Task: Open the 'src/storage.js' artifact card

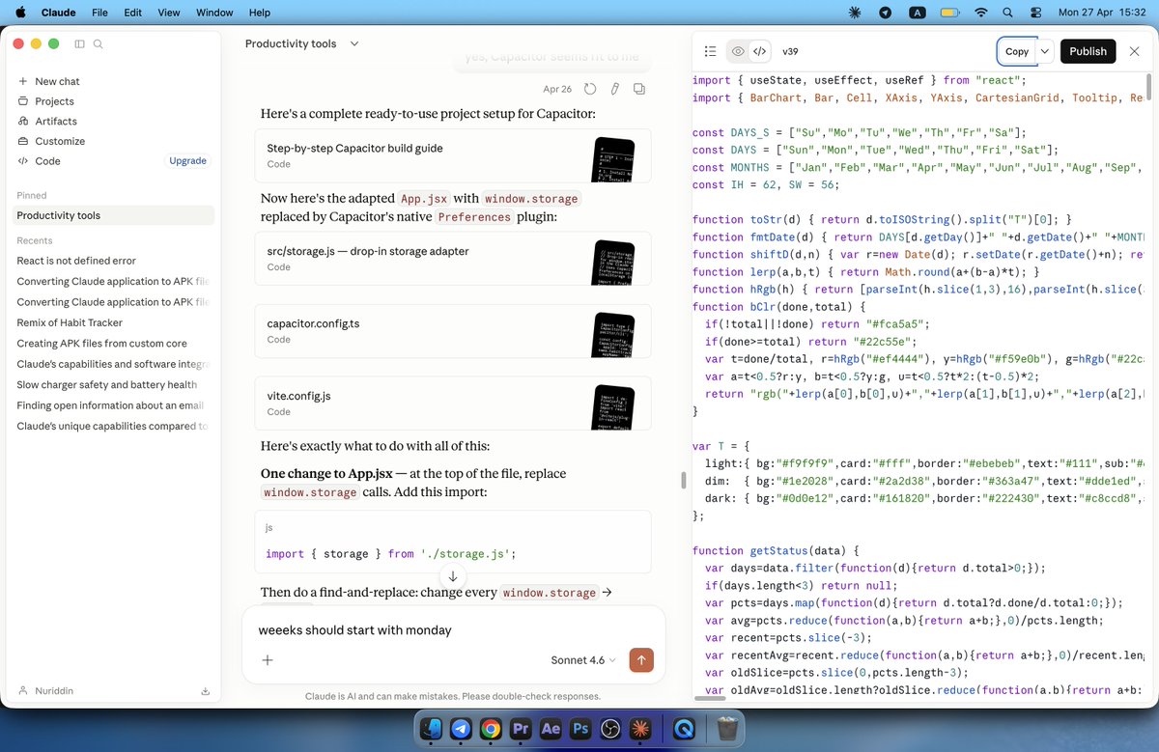Action: pos(453,259)
